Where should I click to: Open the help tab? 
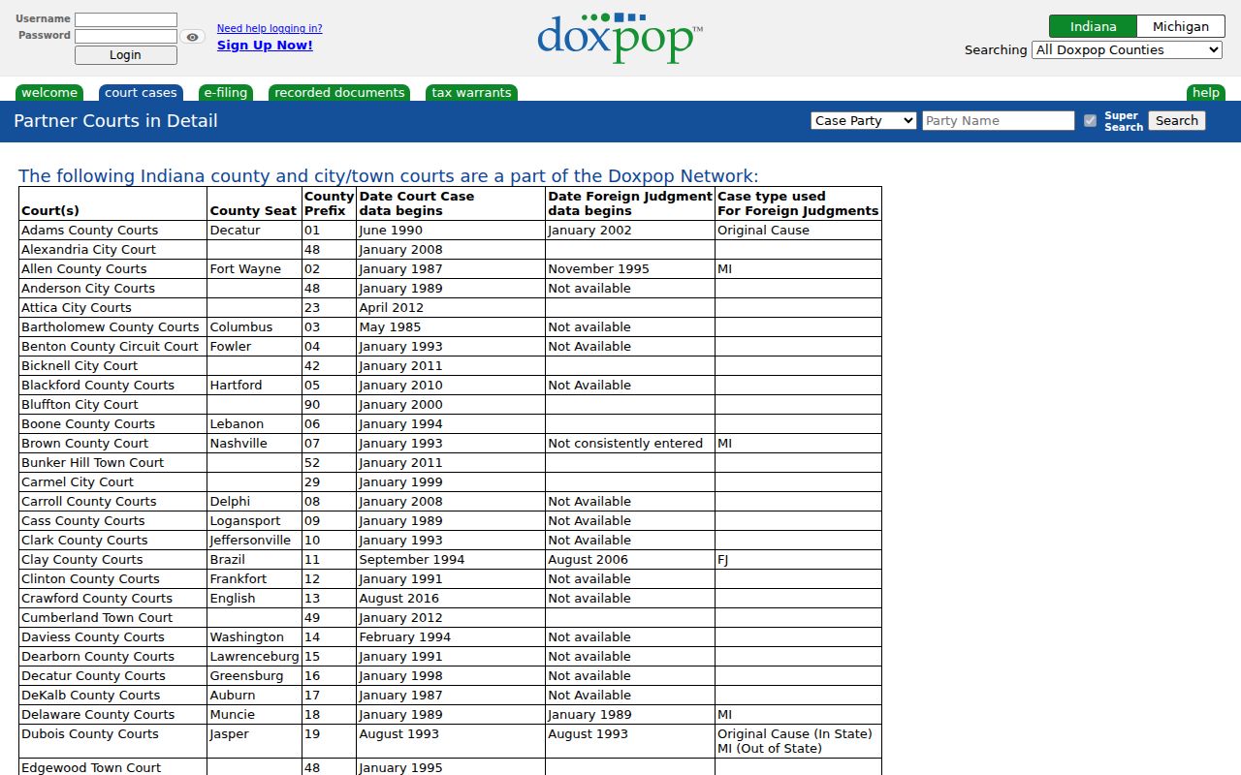point(1205,93)
